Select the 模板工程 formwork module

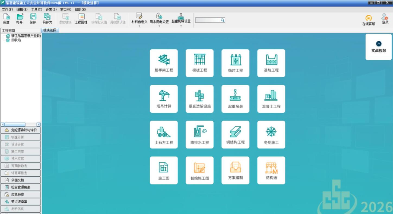point(199,63)
